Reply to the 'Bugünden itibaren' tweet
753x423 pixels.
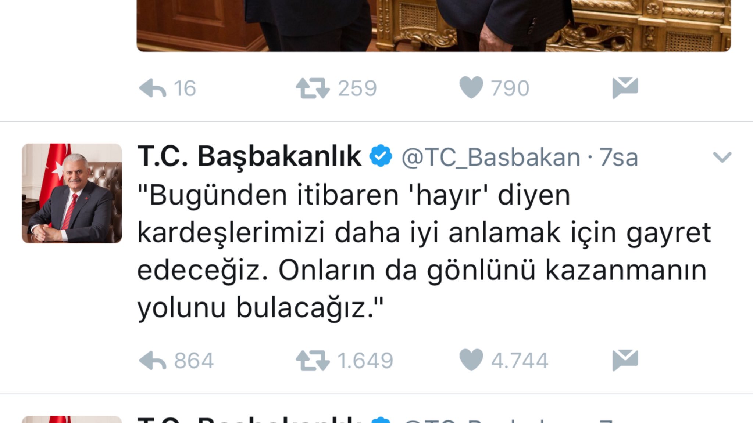[x=153, y=361]
